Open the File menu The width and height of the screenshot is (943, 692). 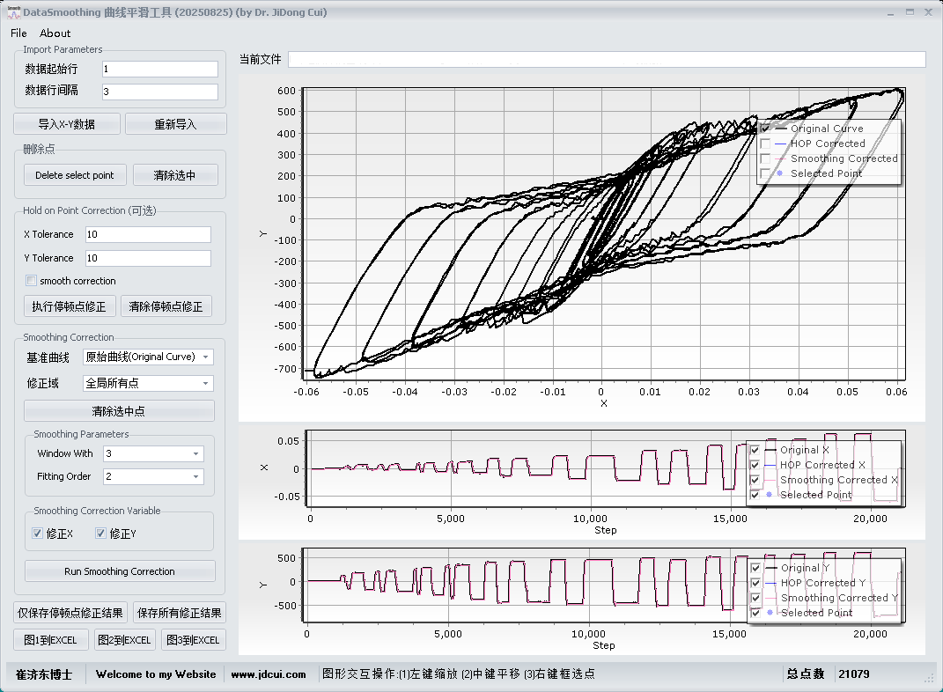pos(18,33)
